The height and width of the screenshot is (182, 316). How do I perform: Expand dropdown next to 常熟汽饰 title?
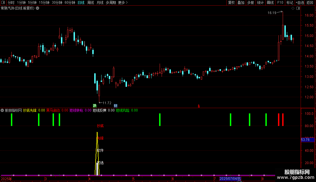tap(37, 8)
